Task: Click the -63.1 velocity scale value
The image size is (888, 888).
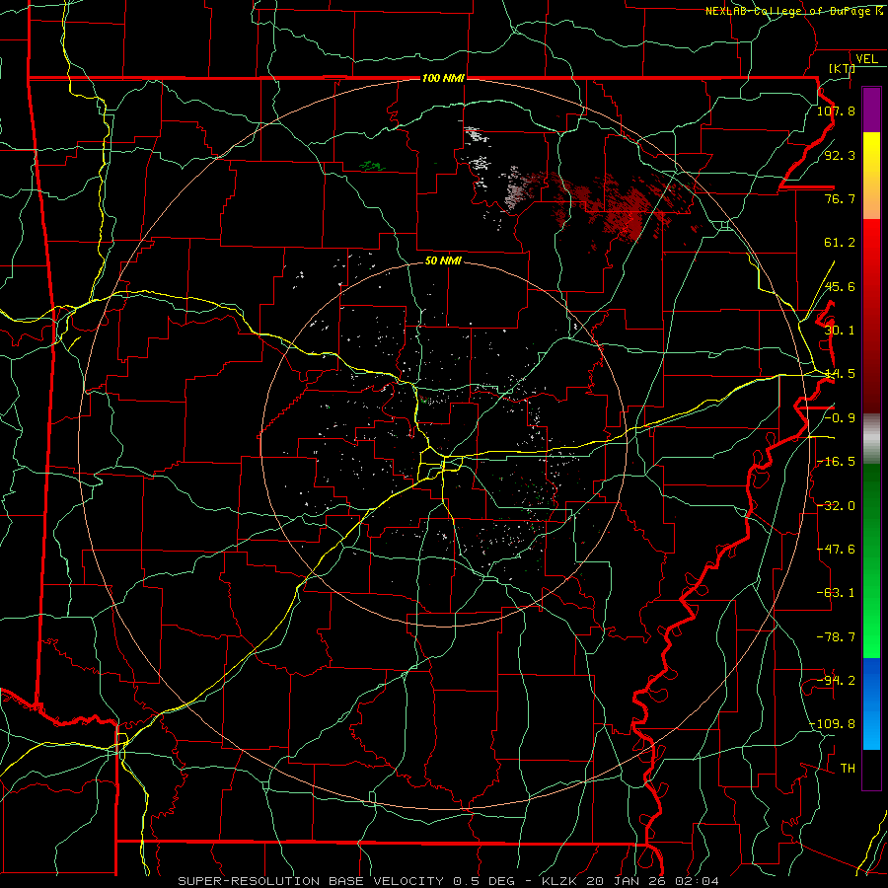Action: click(x=836, y=593)
